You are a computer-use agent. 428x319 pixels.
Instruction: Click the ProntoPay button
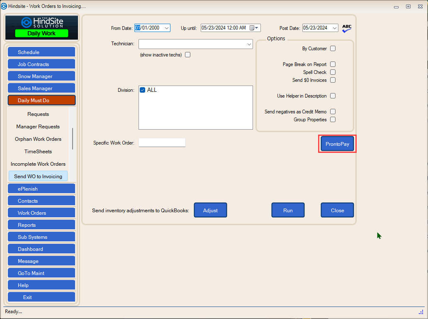pos(337,144)
